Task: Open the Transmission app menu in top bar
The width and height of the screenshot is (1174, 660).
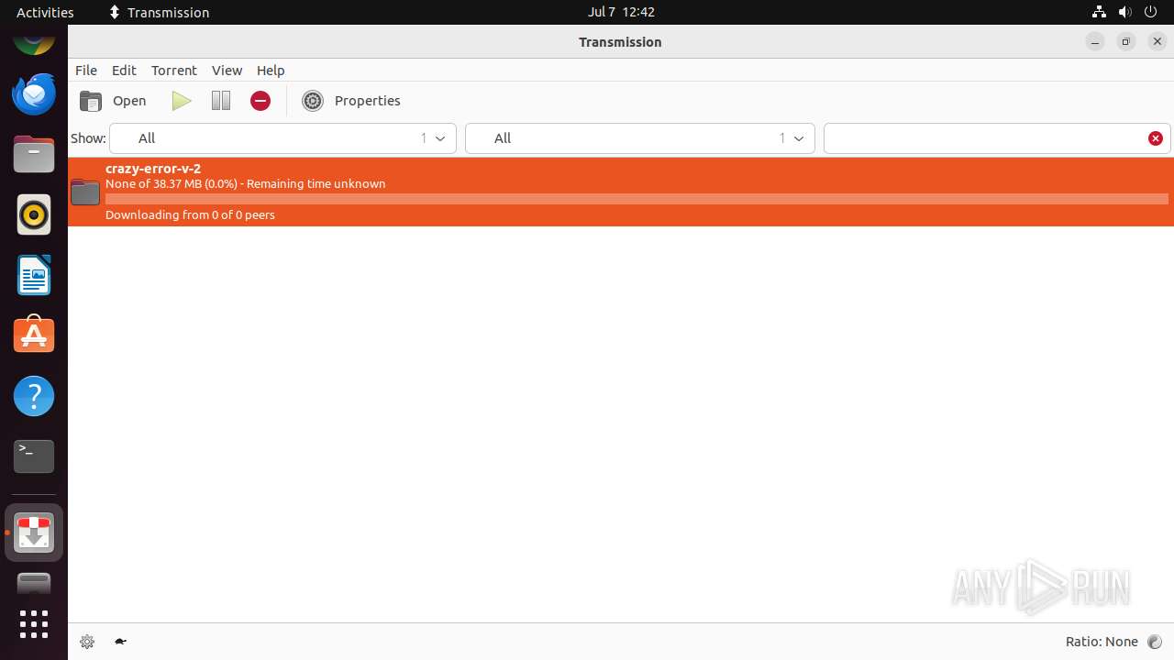Action: click(159, 12)
